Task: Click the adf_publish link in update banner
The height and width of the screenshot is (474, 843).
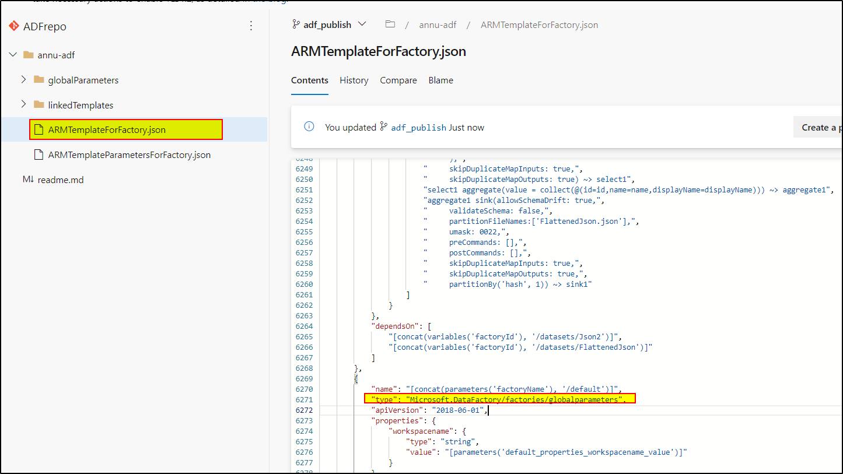Action: click(418, 127)
